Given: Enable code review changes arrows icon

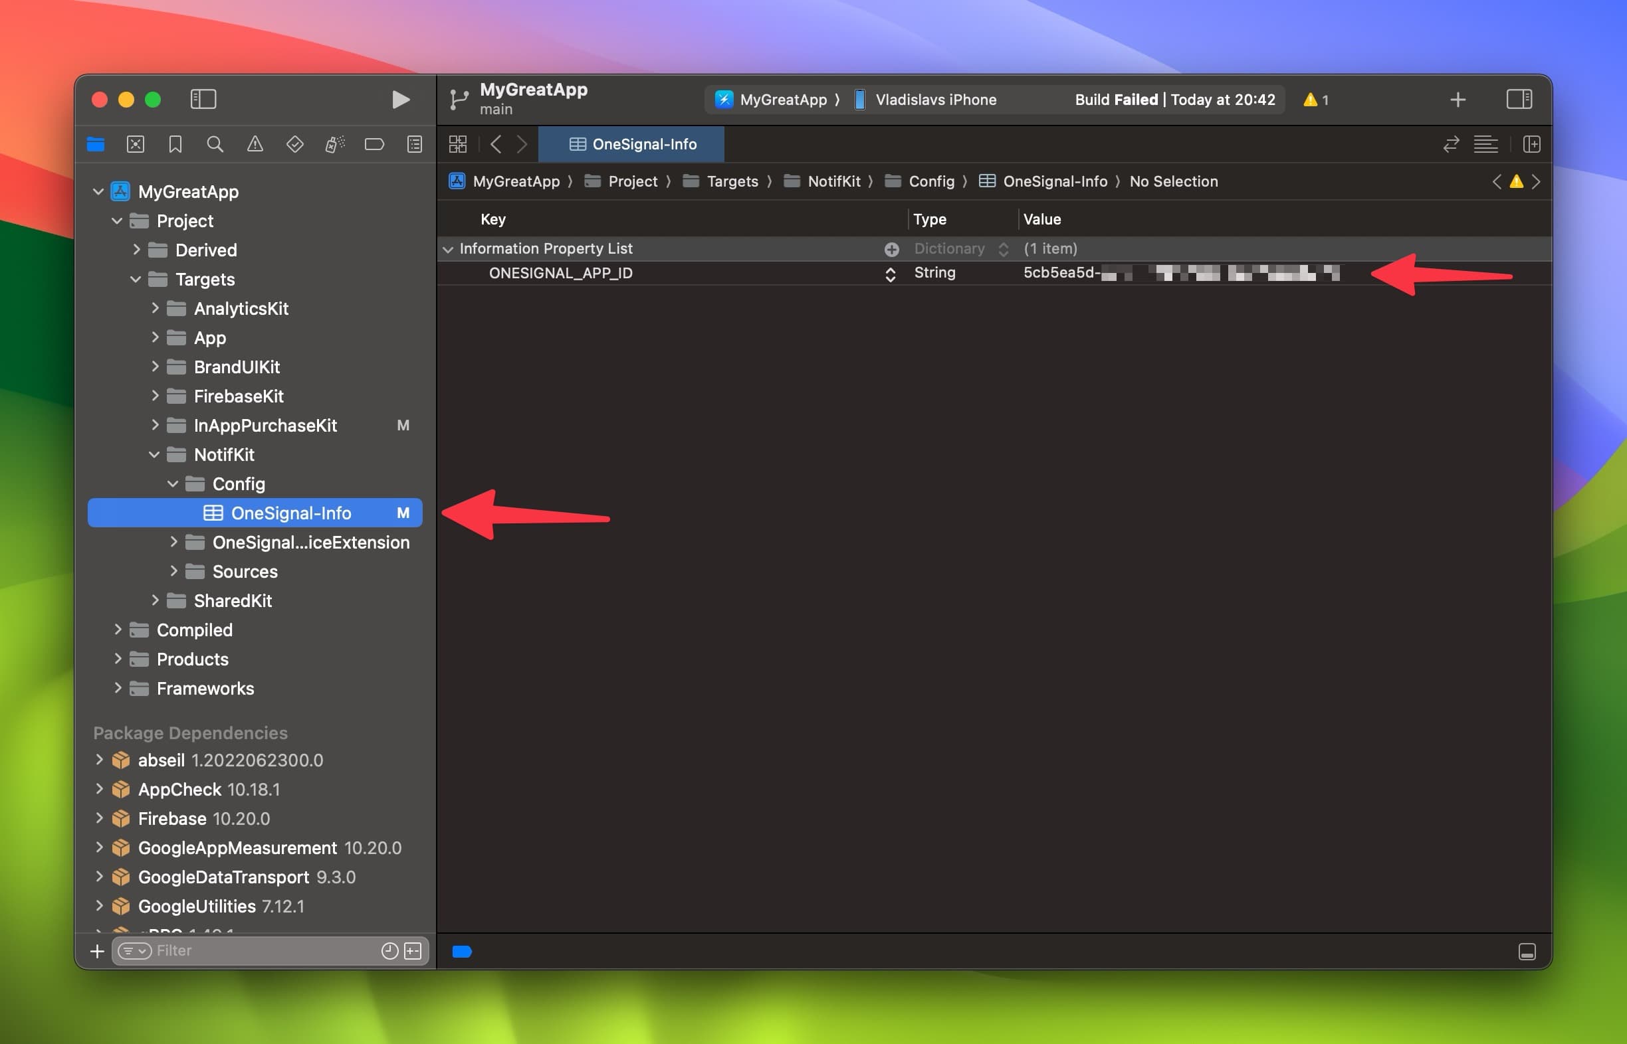Looking at the screenshot, I should coord(1451,143).
